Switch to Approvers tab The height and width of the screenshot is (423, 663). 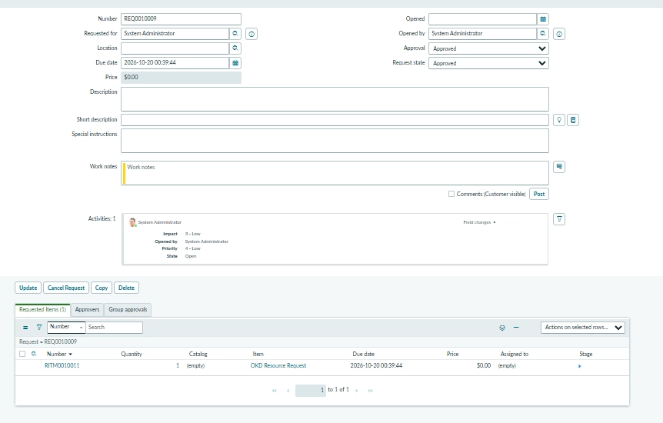(87, 310)
